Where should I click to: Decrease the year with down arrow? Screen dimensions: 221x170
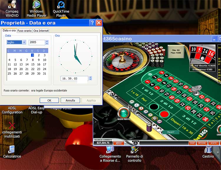pos(47,43)
